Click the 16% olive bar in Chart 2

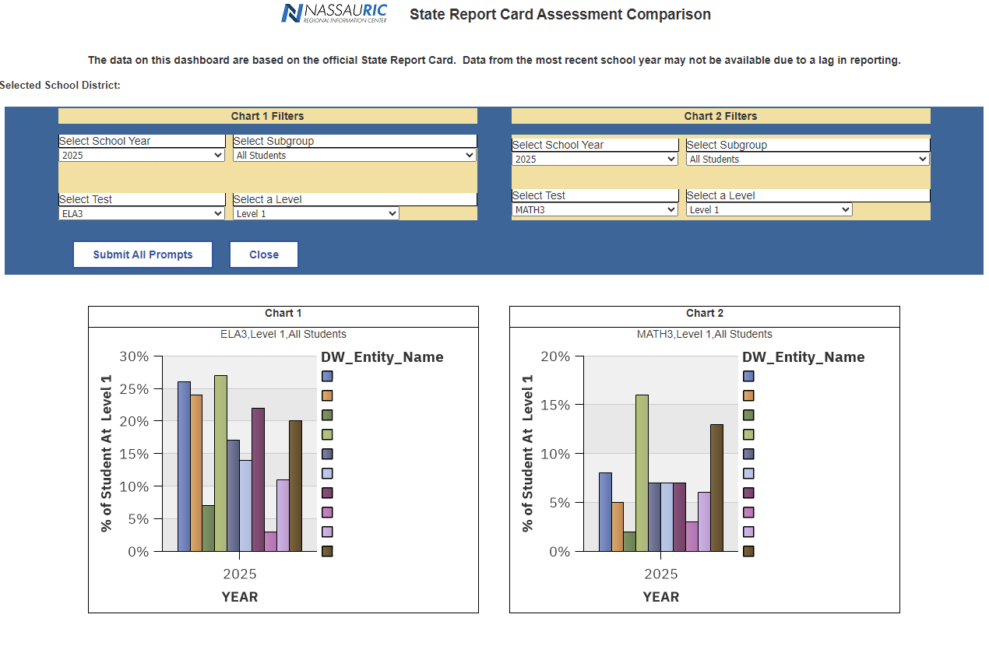pyautogui.click(x=642, y=473)
